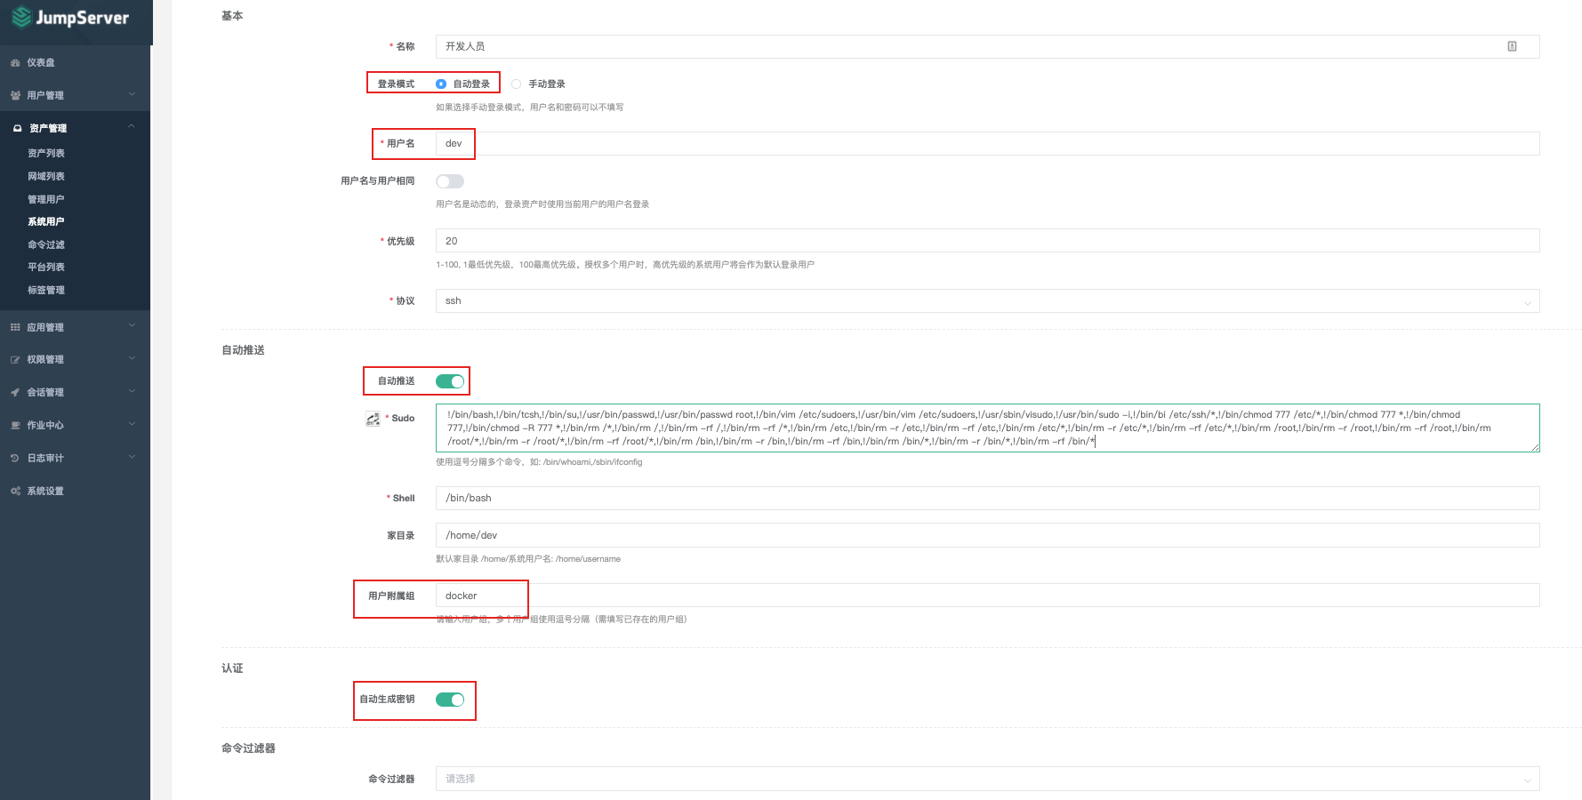Open the 协议 ssh dropdown

(x=987, y=301)
